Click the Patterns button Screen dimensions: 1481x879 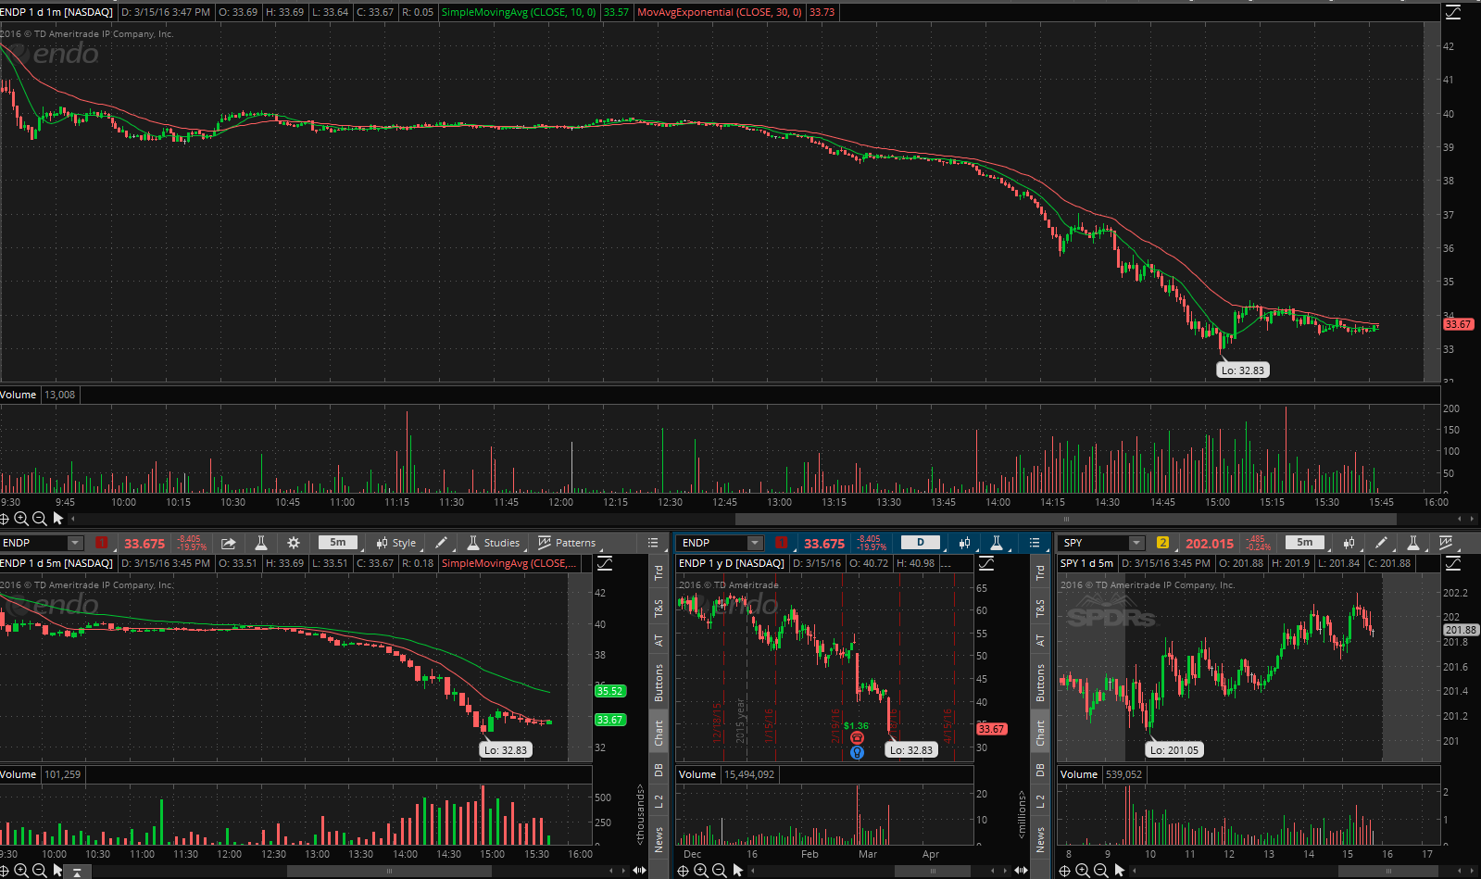[566, 543]
